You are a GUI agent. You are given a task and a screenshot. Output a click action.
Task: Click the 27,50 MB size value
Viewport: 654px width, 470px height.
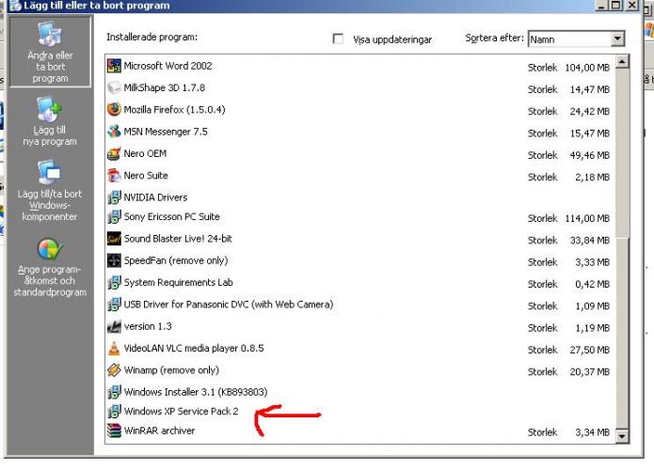(589, 350)
